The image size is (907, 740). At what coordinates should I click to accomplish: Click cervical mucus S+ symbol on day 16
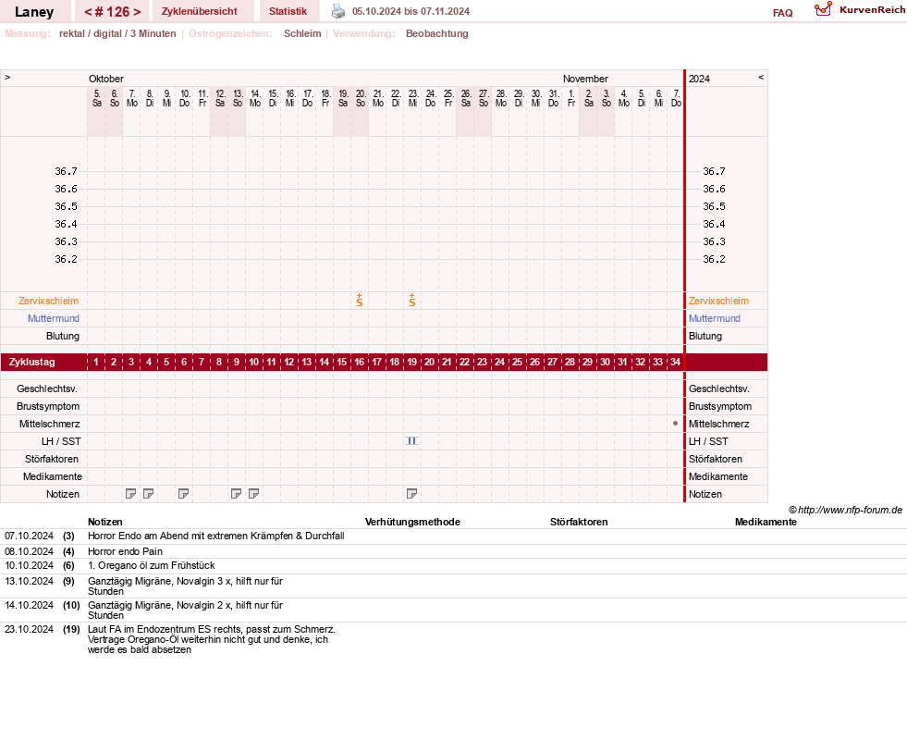click(360, 300)
